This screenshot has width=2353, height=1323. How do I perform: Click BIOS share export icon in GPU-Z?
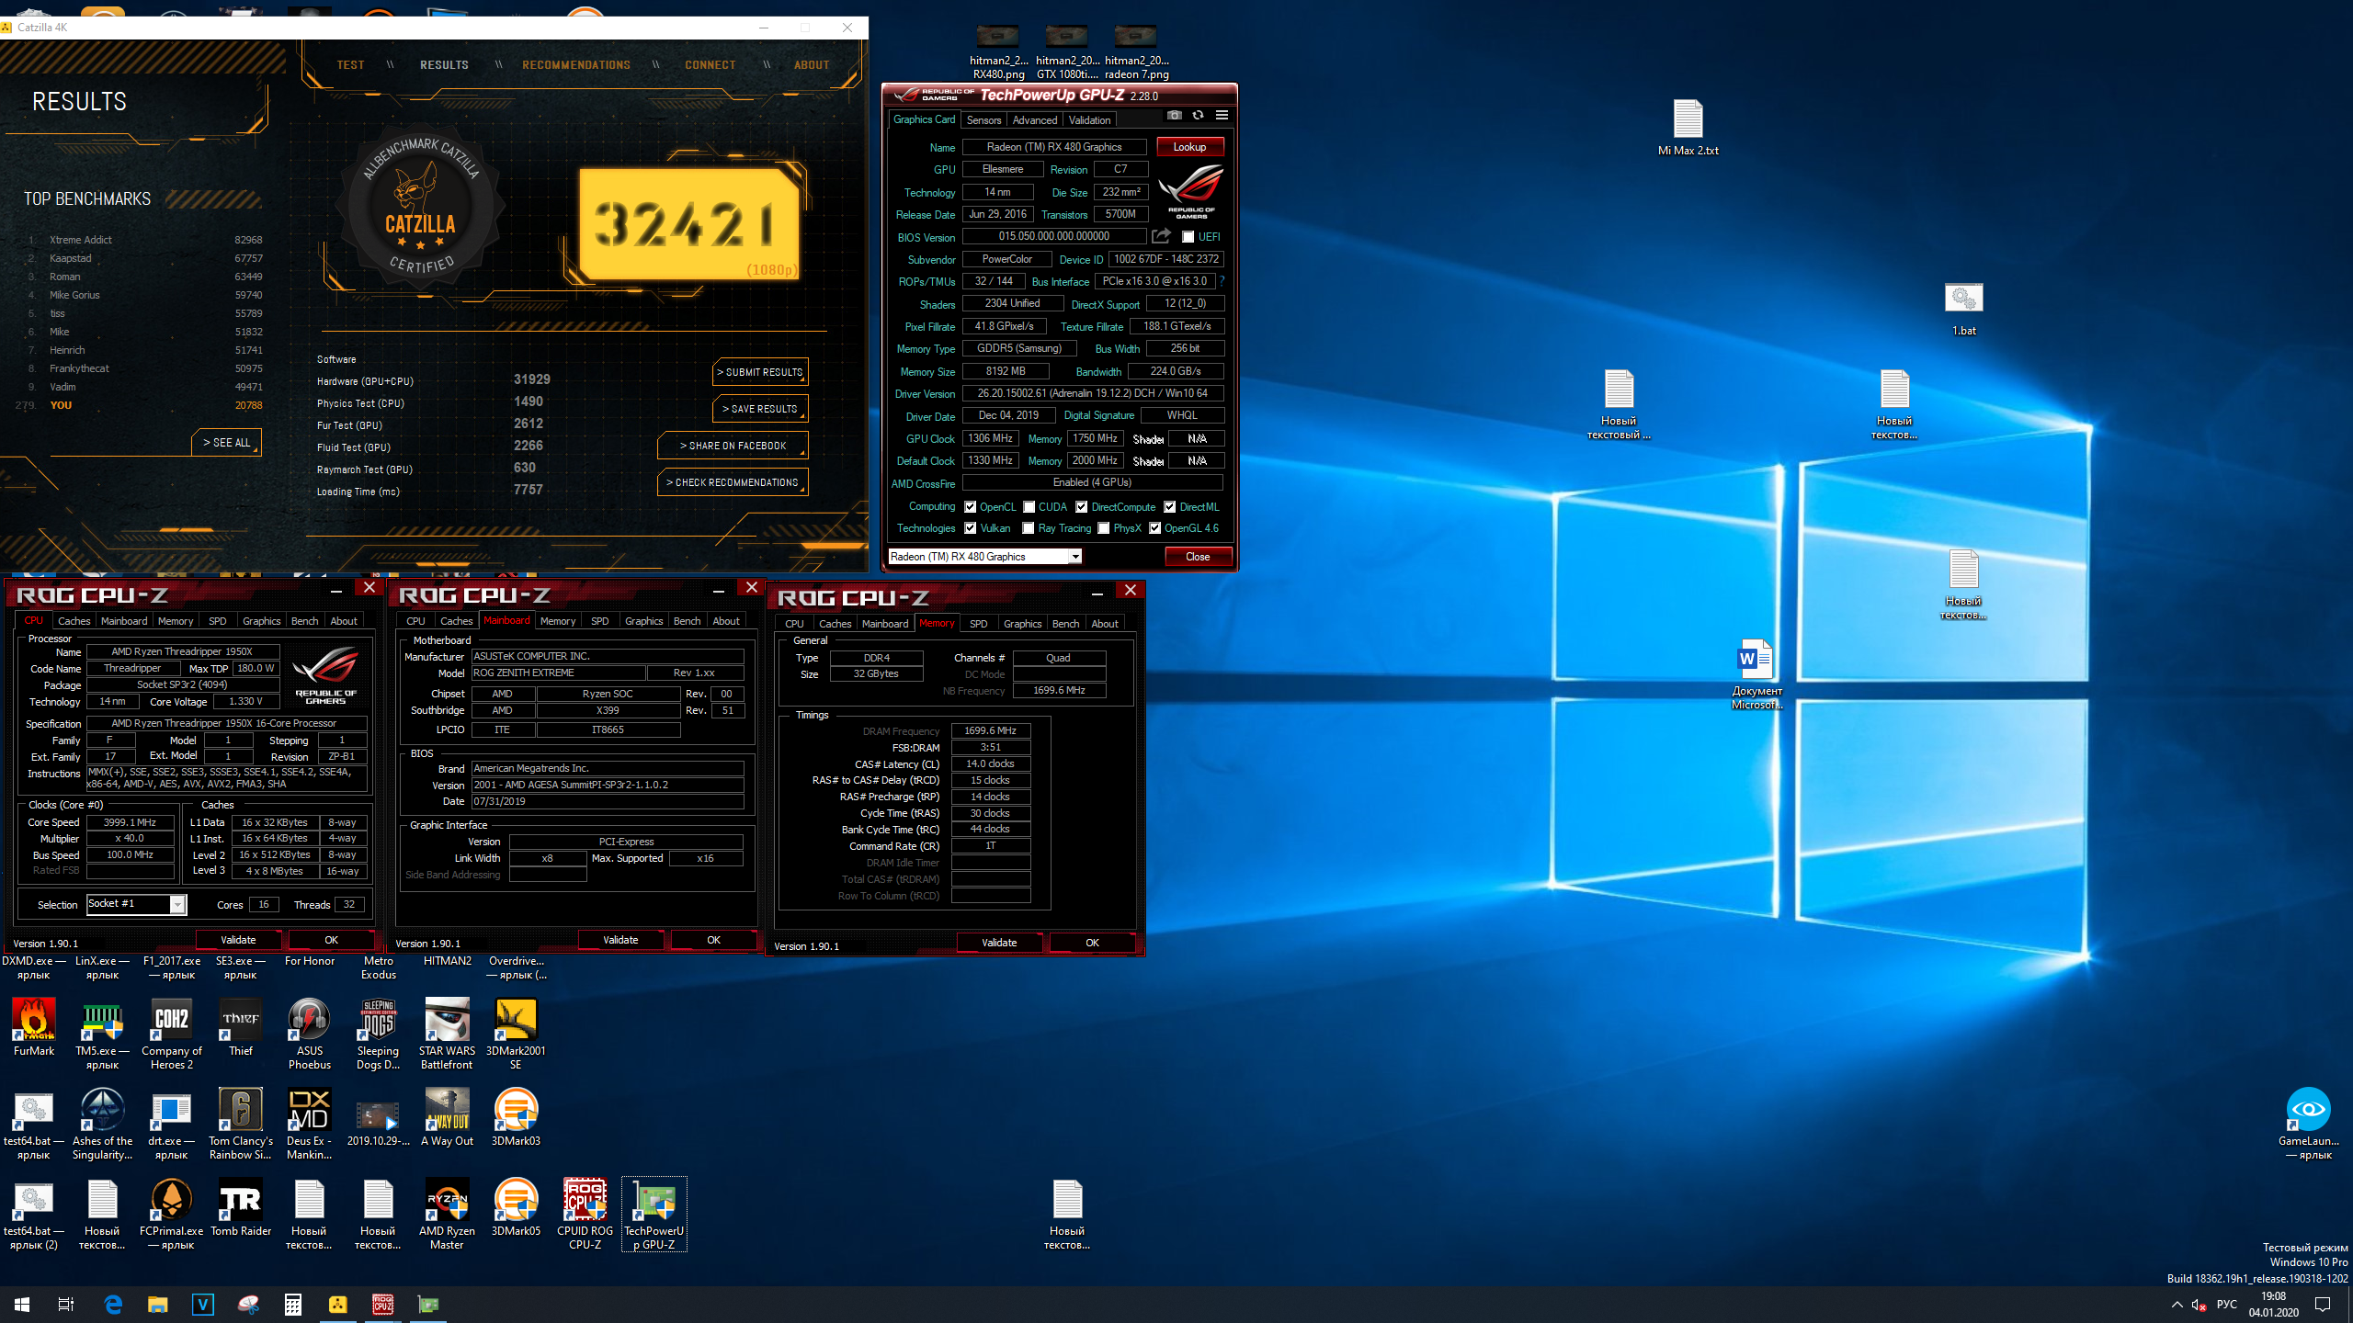point(1161,236)
